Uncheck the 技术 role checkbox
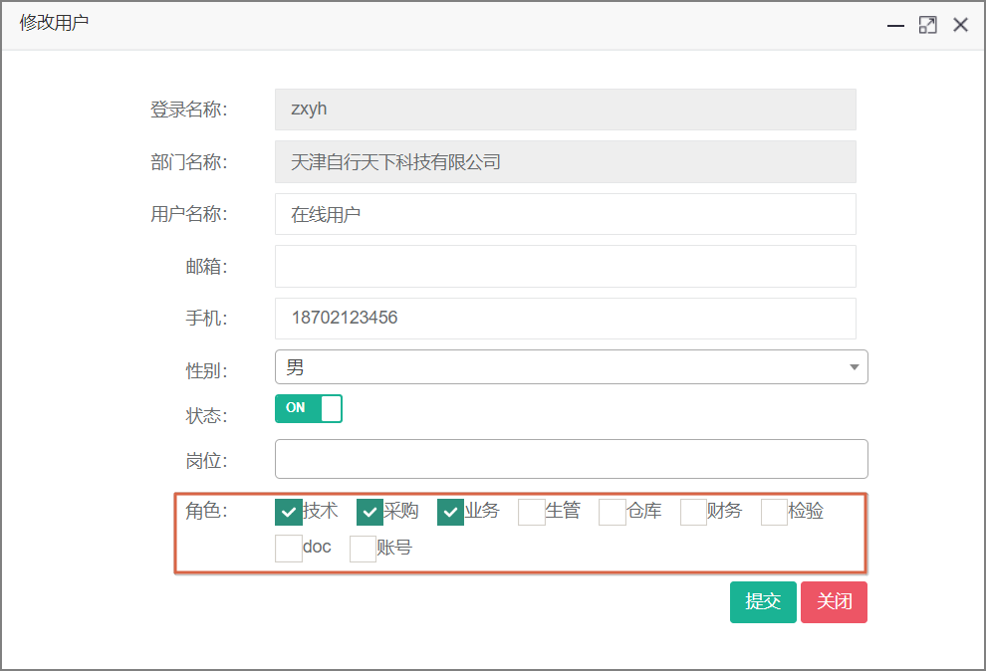The image size is (986, 671). point(289,512)
